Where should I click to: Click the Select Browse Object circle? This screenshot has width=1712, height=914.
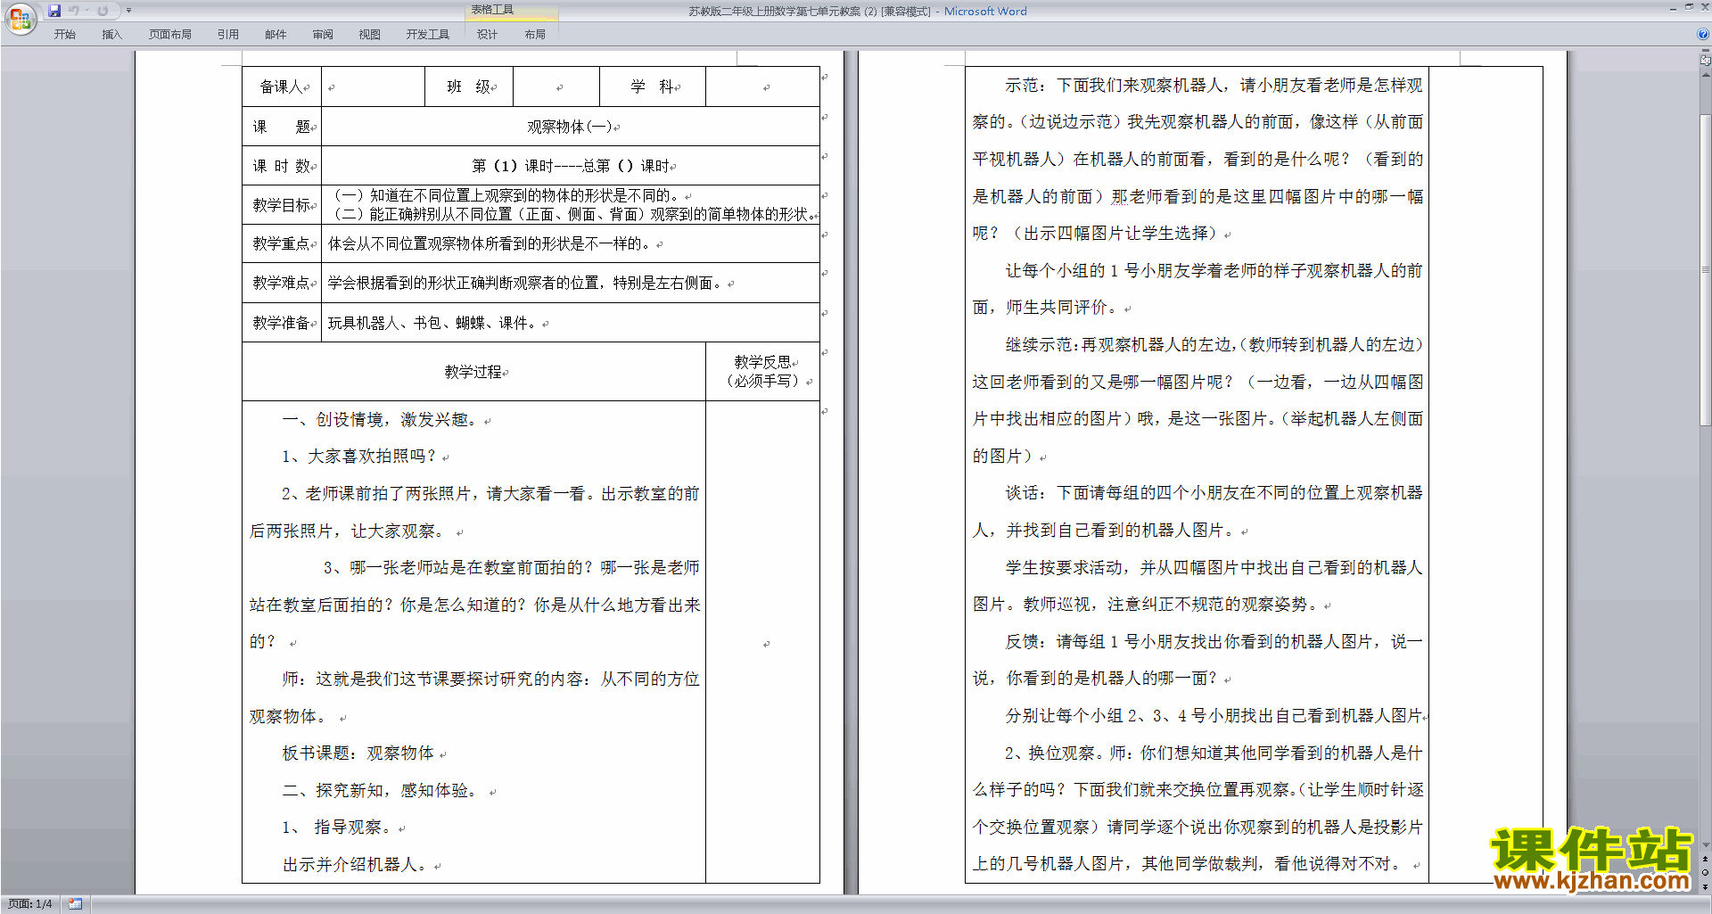(1706, 873)
